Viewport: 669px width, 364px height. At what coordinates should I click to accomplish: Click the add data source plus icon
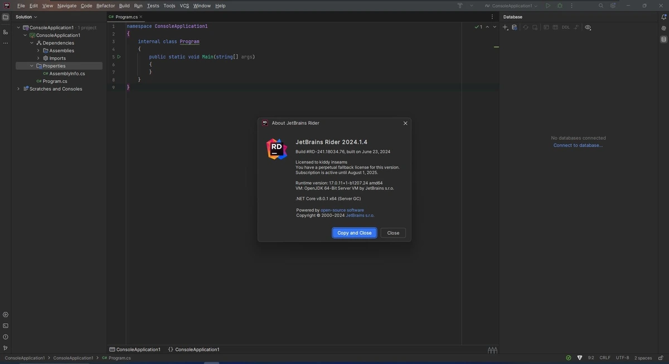505,27
